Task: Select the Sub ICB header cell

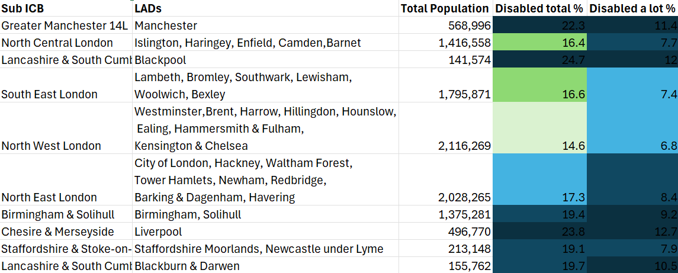Action: [x=66, y=8]
